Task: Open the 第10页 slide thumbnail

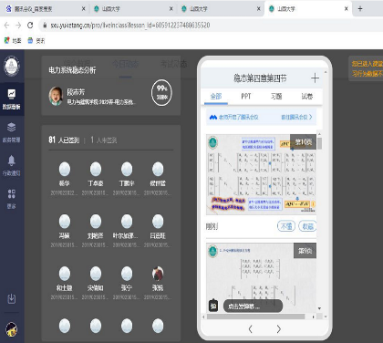Action: coord(261,174)
